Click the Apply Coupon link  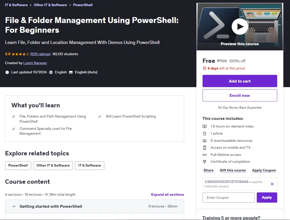[264, 170]
